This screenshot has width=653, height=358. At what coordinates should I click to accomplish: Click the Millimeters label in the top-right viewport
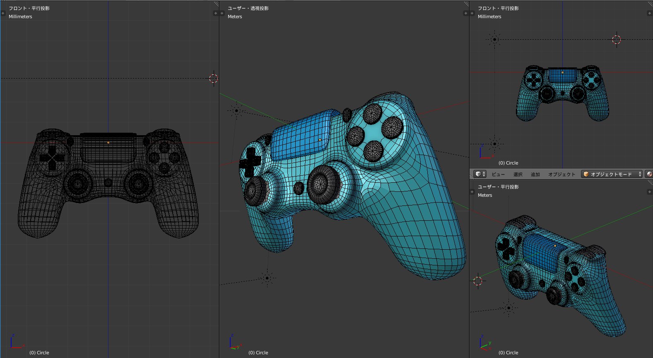tap(489, 17)
